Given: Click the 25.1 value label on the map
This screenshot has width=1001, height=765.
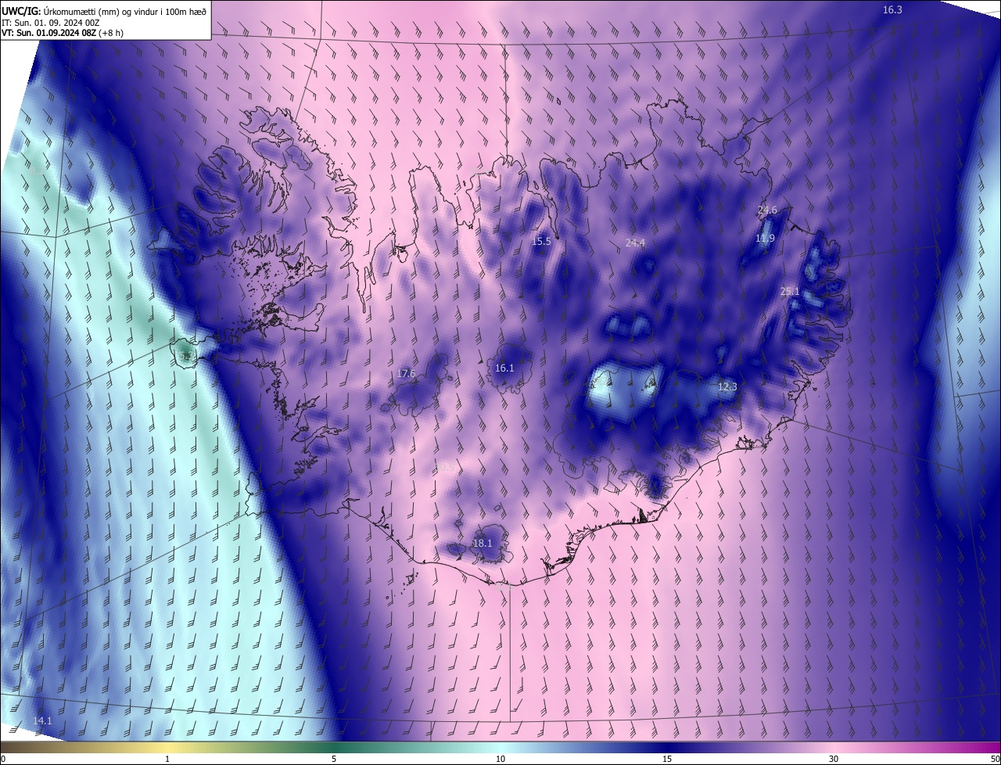Looking at the screenshot, I should click(x=790, y=292).
